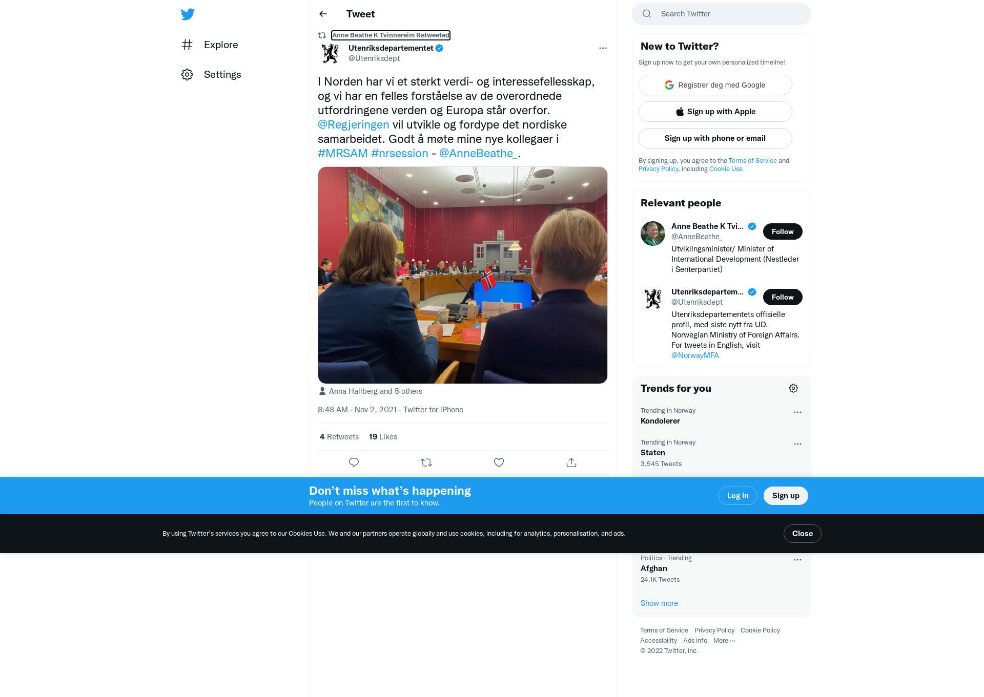Click the #nrsession hashtag link

point(399,154)
